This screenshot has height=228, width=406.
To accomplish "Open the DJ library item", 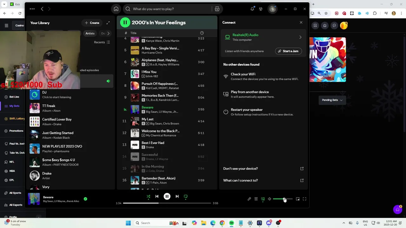I will click(70, 95).
